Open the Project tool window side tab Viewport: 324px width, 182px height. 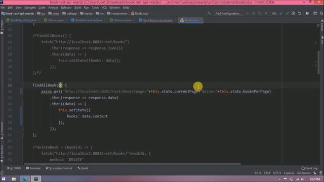[2, 27]
